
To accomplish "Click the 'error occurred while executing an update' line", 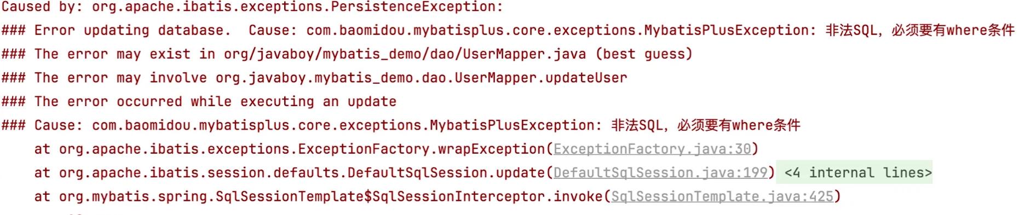I will tap(215, 102).
